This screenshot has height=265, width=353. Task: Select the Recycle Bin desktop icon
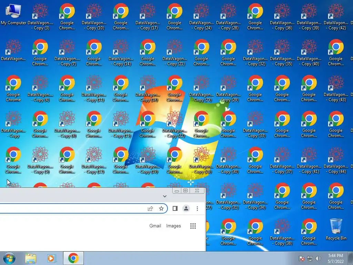point(336,229)
